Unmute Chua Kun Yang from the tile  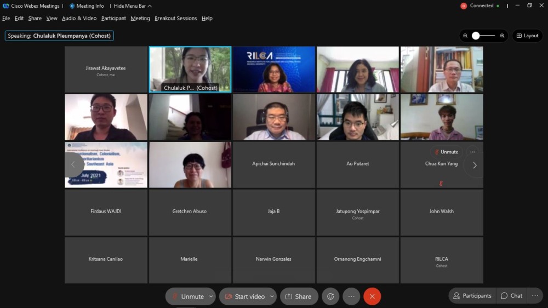click(x=446, y=152)
